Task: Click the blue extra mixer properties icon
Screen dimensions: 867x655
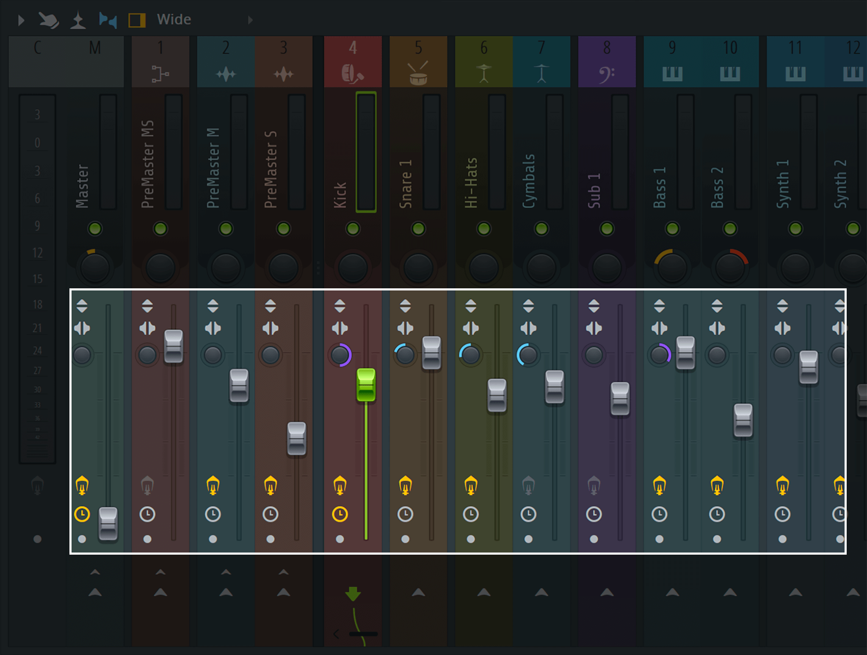Action: click(x=108, y=20)
